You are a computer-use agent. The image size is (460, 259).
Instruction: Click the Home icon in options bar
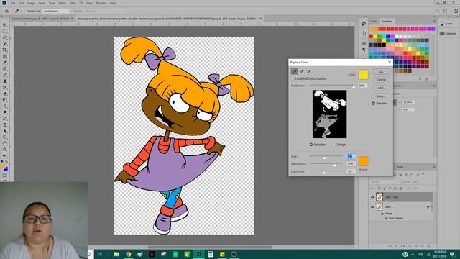[6, 12]
